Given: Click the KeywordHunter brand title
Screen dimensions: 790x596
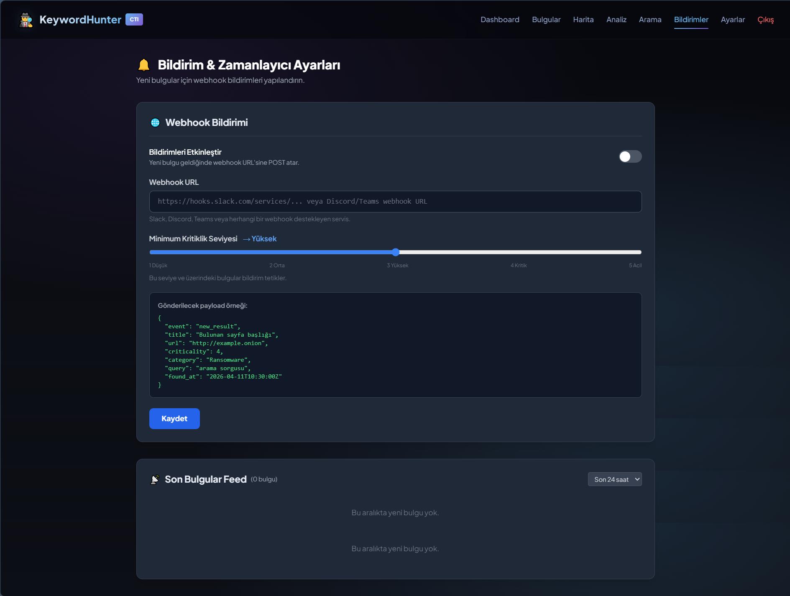Looking at the screenshot, I should pyautogui.click(x=80, y=20).
